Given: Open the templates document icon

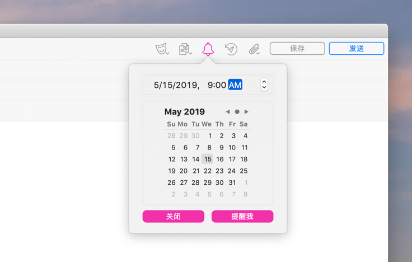Looking at the screenshot, I should point(185,49).
